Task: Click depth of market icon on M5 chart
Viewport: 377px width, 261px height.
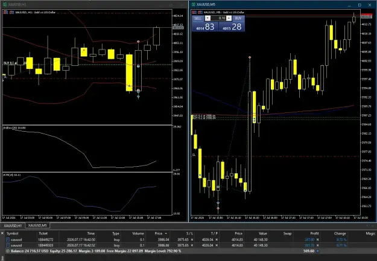Action: (200, 12)
